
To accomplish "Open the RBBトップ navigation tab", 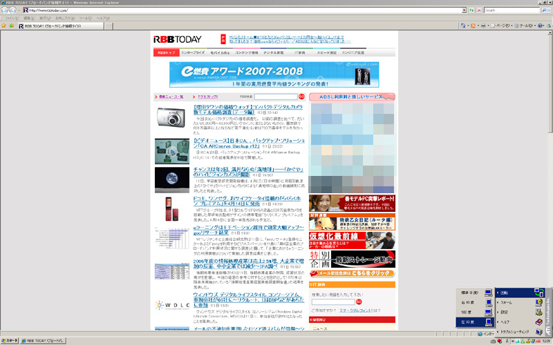I will pyautogui.click(x=166, y=52).
